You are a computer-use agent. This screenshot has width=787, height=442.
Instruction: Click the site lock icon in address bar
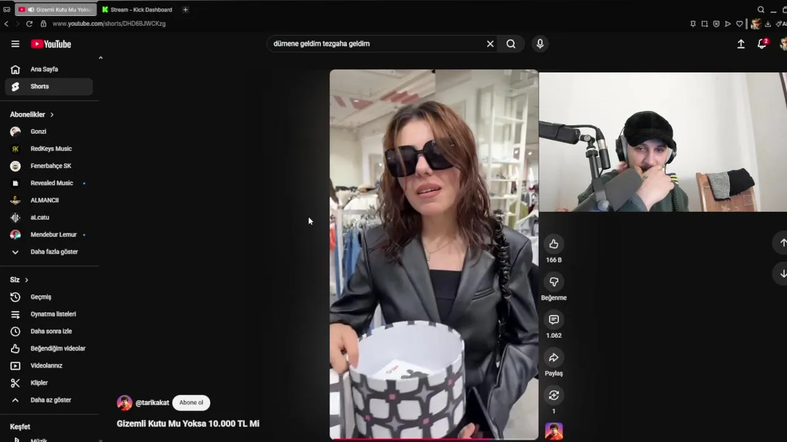pyautogui.click(x=43, y=24)
